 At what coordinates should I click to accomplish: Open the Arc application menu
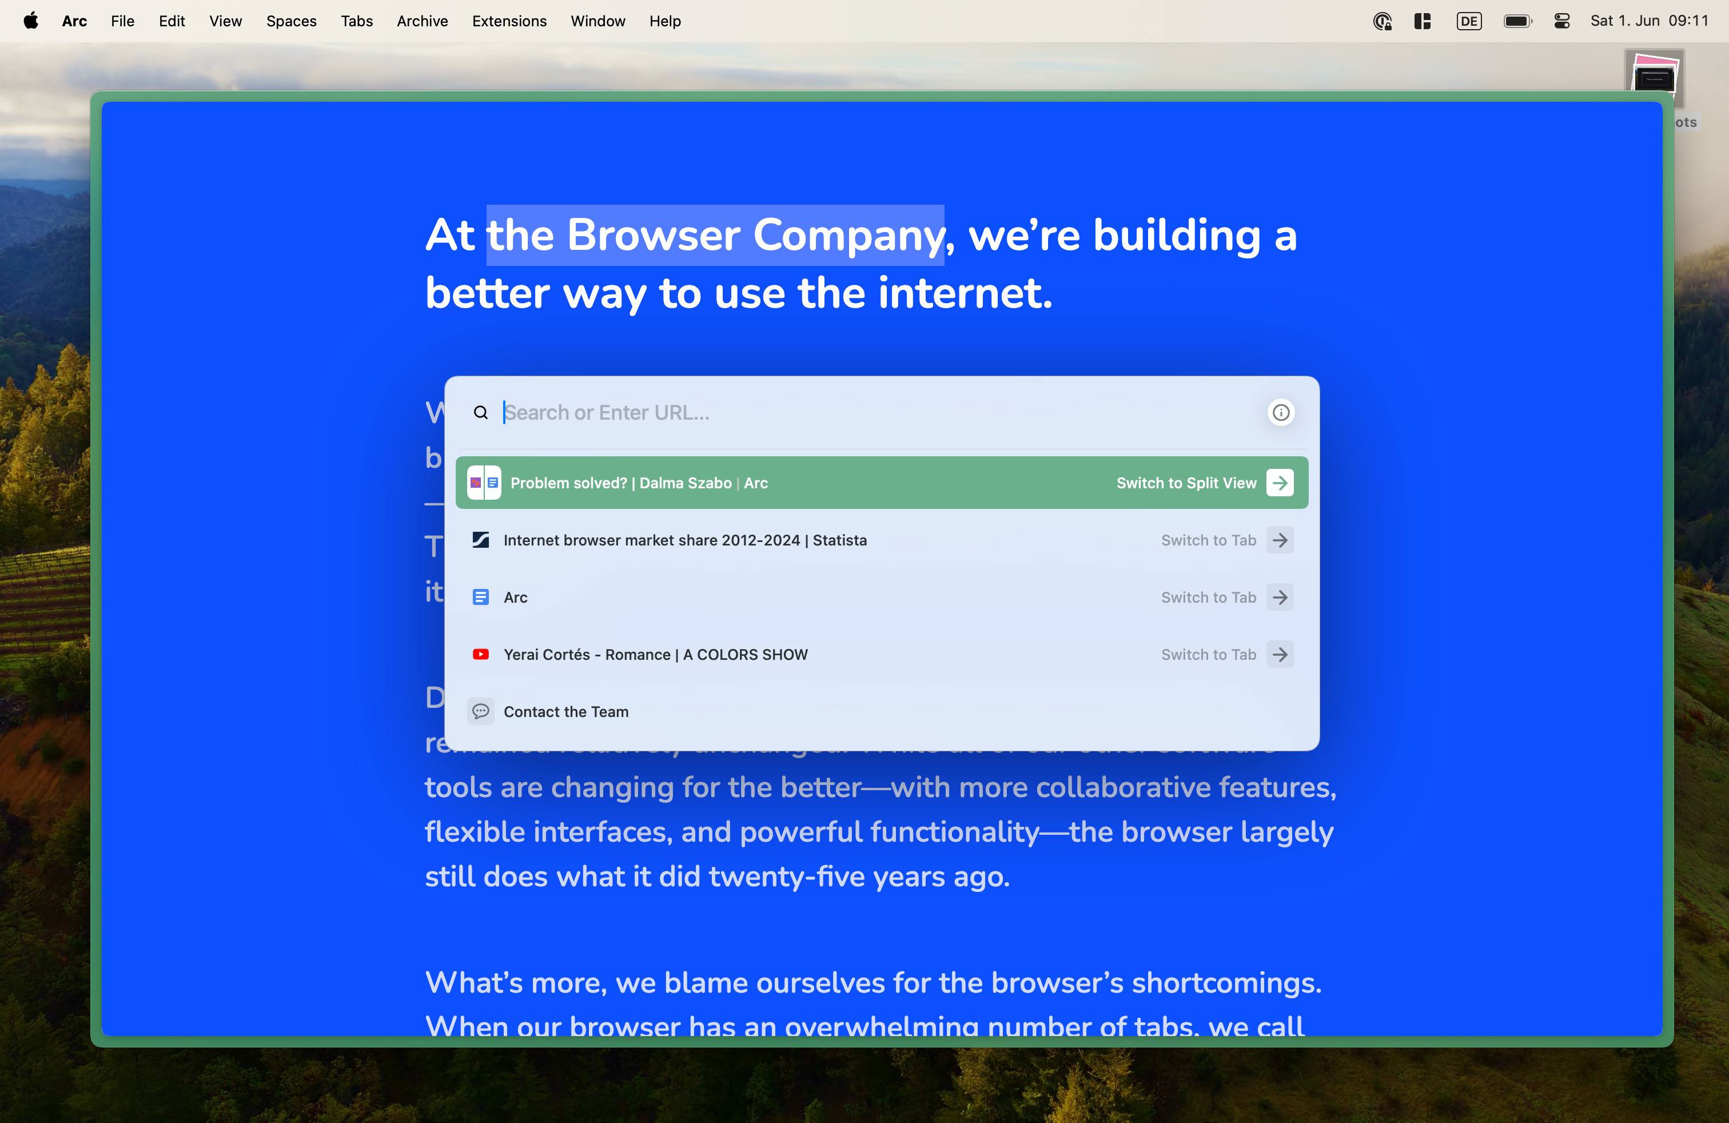point(74,21)
